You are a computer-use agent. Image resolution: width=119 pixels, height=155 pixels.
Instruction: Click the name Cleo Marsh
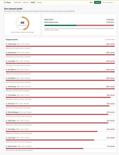(12, 78)
